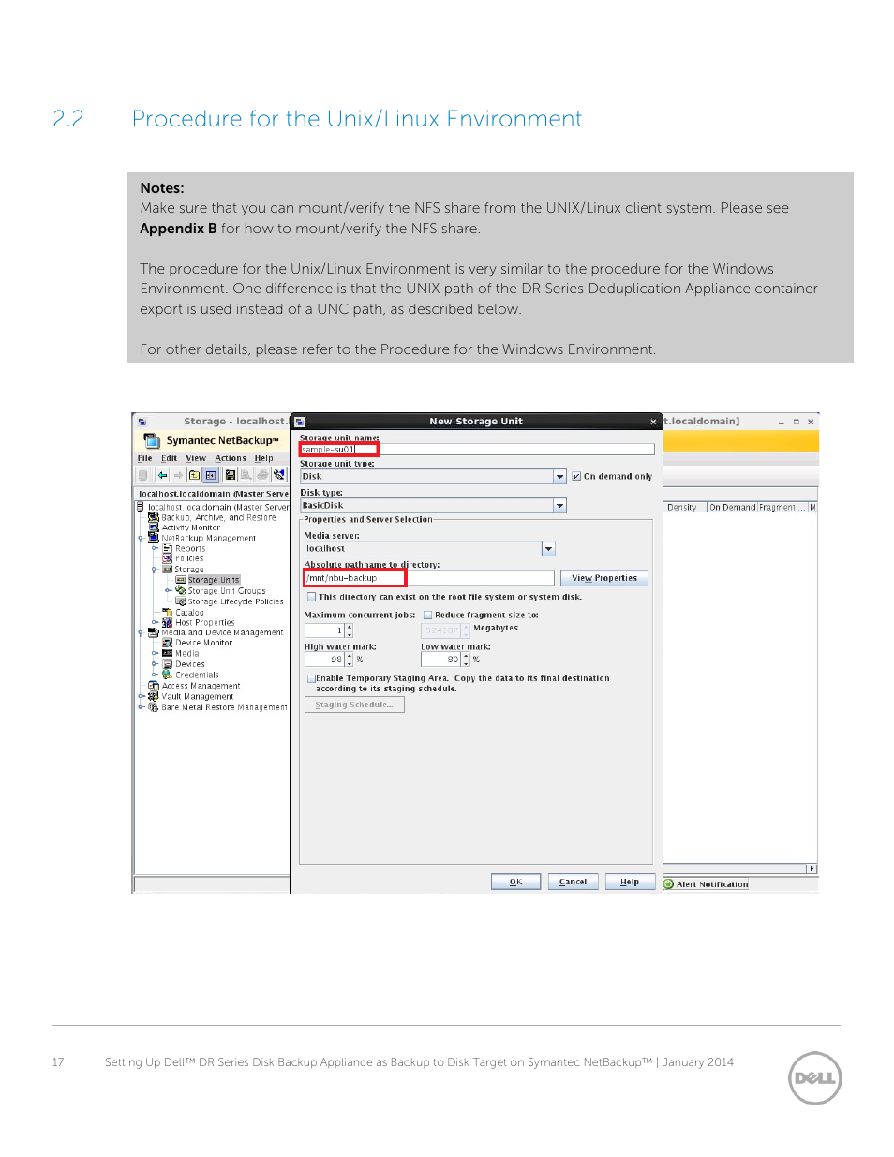
Task: Uncheck the On demand only checkbox
Action: [x=576, y=476]
